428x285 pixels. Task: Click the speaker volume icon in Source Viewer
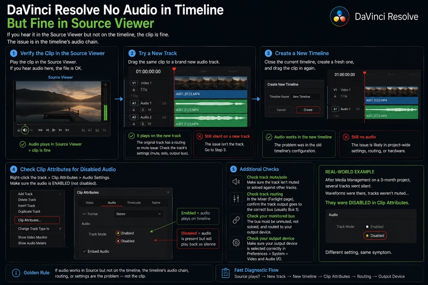(25, 130)
